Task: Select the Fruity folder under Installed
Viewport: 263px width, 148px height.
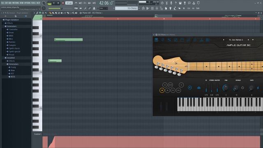Action: (13, 67)
